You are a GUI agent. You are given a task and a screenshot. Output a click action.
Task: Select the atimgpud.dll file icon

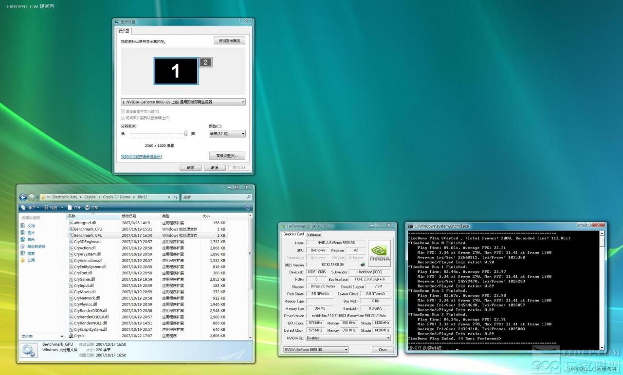click(x=71, y=223)
